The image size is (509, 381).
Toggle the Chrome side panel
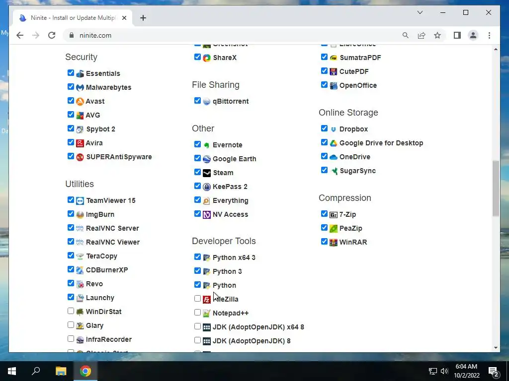click(457, 35)
